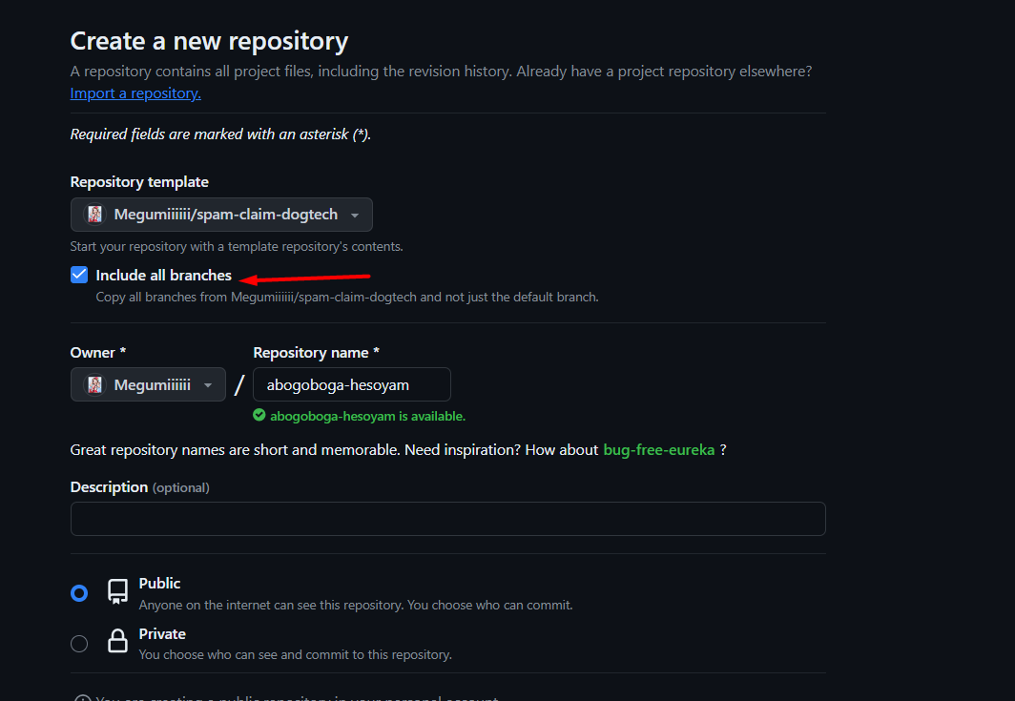The width and height of the screenshot is (1015, 701).
Task: Click the caret arrow in the Repository template selector
Action: (355, 216)
